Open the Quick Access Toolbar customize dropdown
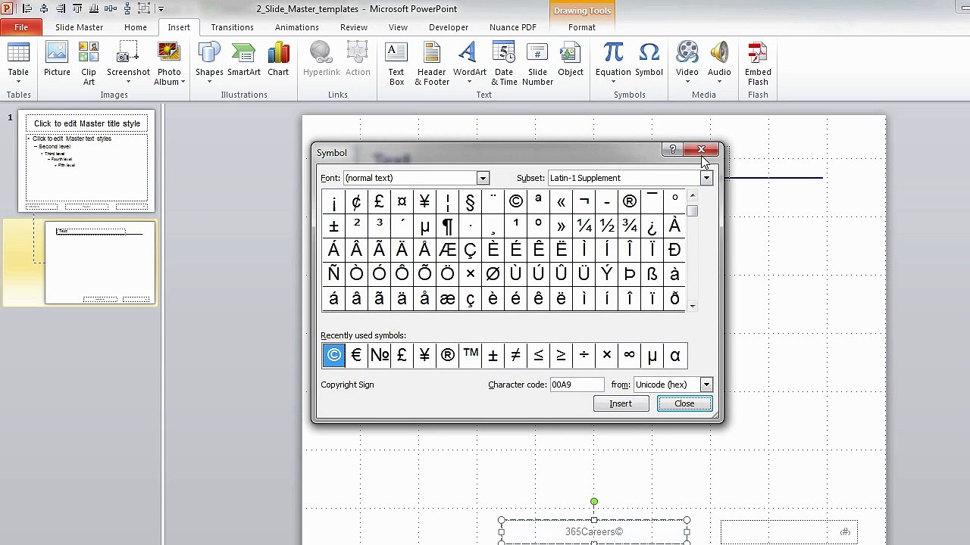The width and height of the screenshot is (970, 545). tap(161, 8)
